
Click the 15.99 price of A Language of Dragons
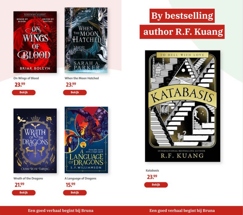(70, 185)
